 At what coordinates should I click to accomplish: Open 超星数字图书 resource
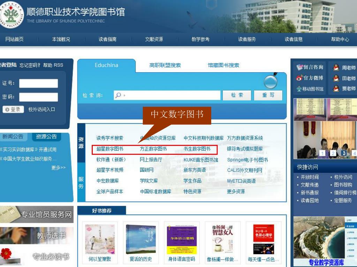(x=110, y=149)
